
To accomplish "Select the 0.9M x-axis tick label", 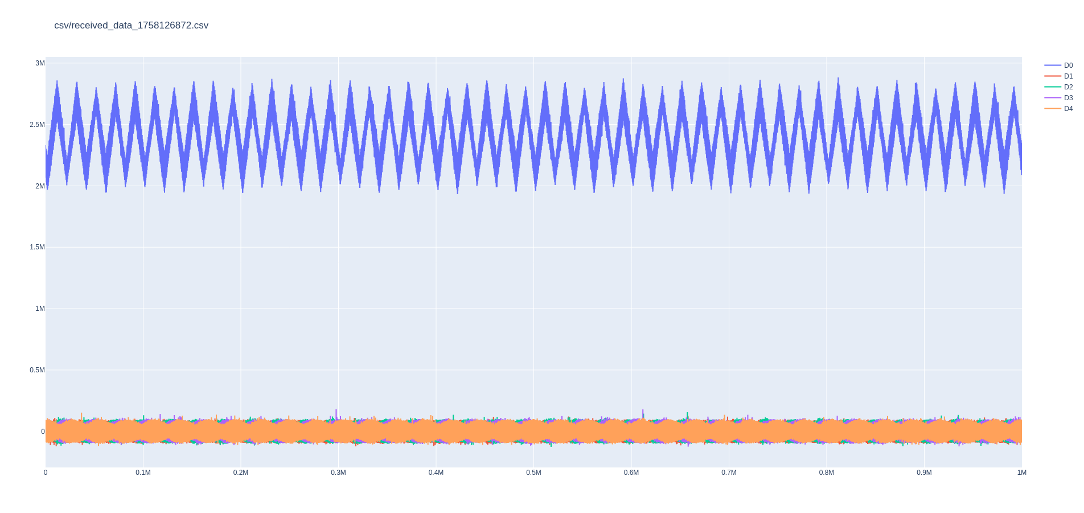I will point(924,473).
